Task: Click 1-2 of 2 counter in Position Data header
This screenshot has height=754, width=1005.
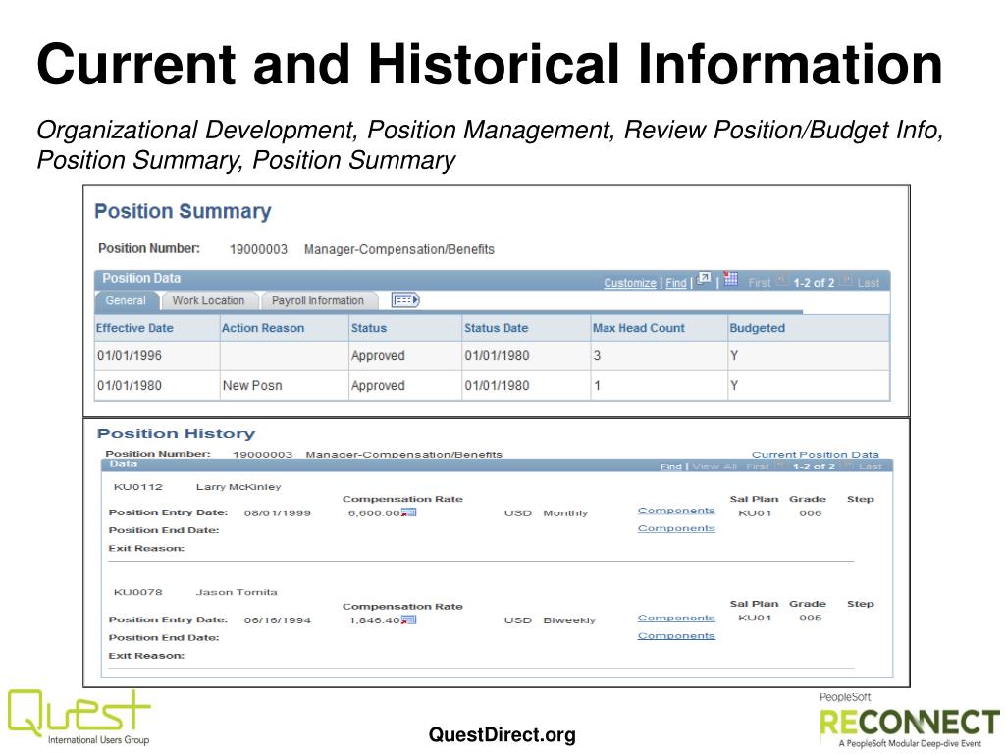Action: [814, 283]
